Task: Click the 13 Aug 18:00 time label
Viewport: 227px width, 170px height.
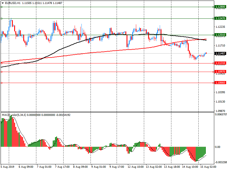Action: pyautogui.click(x=172, y=167)
